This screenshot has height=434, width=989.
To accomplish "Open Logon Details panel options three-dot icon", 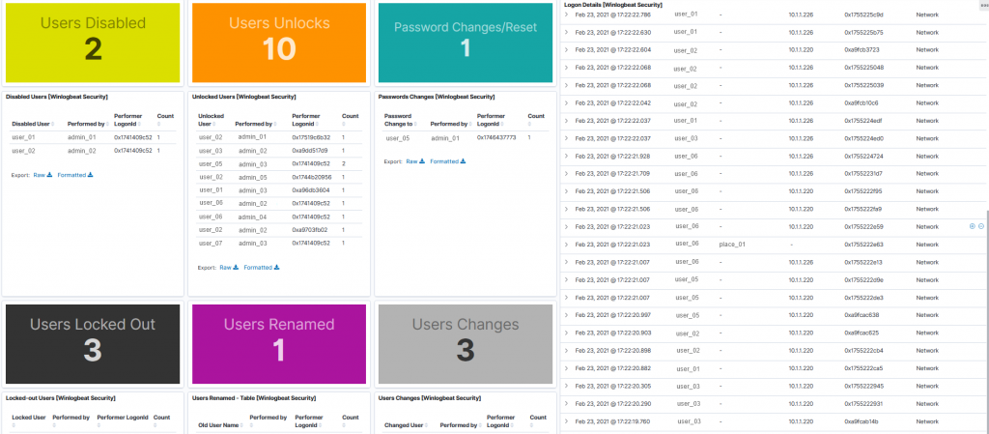I will [x=984, y=4].
